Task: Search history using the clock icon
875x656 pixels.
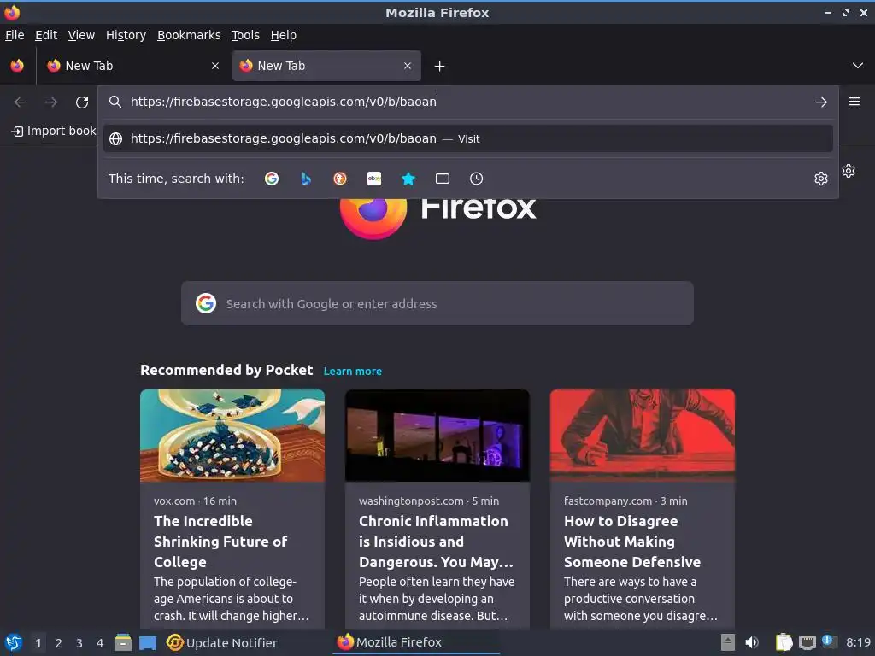Action: [x=477, y=179]
